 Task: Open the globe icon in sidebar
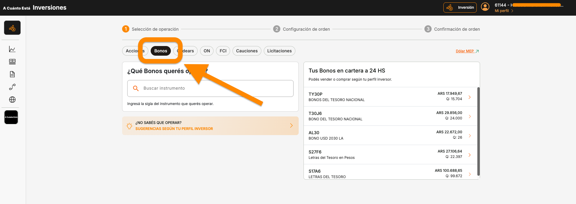pyautogui.click(x=12, y=100)
